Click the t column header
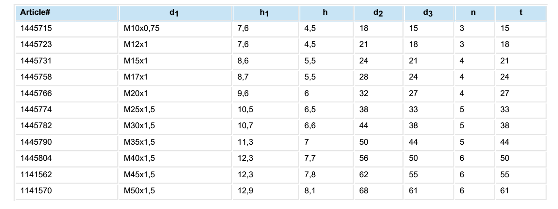Viewport: 558px width, 209px height. 521,13
